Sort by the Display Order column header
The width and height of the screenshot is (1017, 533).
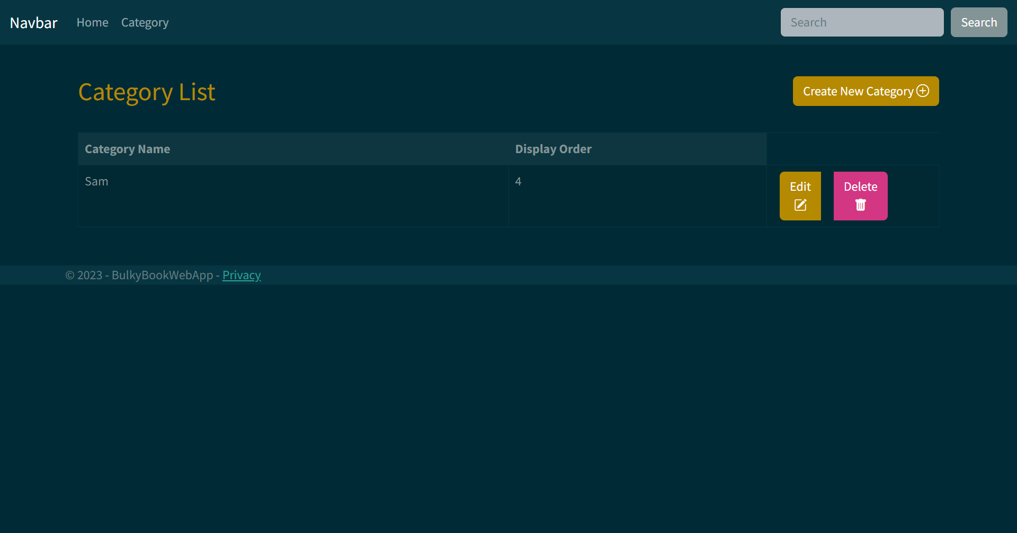click(553, 149)
